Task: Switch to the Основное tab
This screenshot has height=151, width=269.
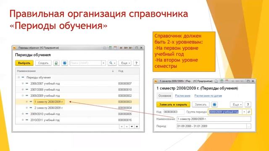Action: click(x=165, y=96)
